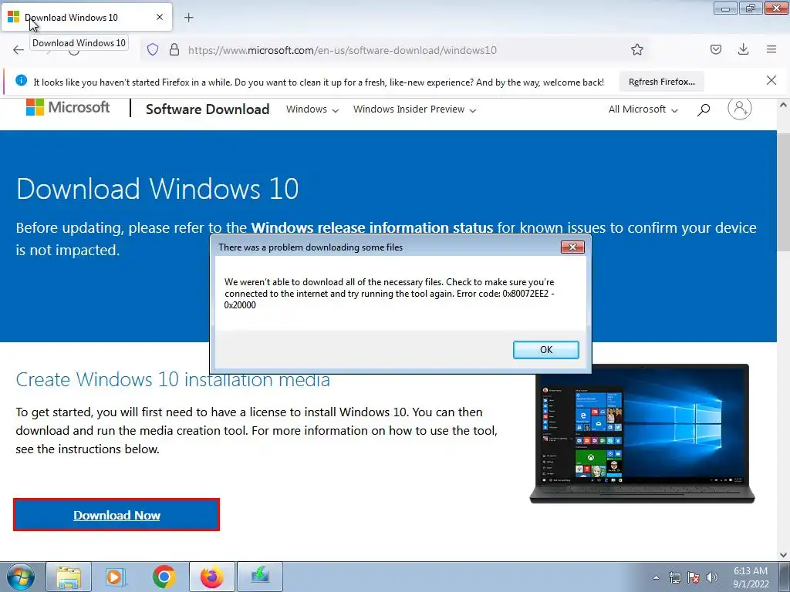The width and height of the screenshot is (790, 592).
Task: Click the Refresh Firefox… button
Action: pyautogui.click(x=661, y=82)
